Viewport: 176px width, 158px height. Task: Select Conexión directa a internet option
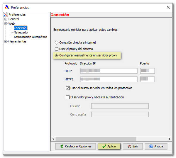pyautogui.click(x=57, y=43)
